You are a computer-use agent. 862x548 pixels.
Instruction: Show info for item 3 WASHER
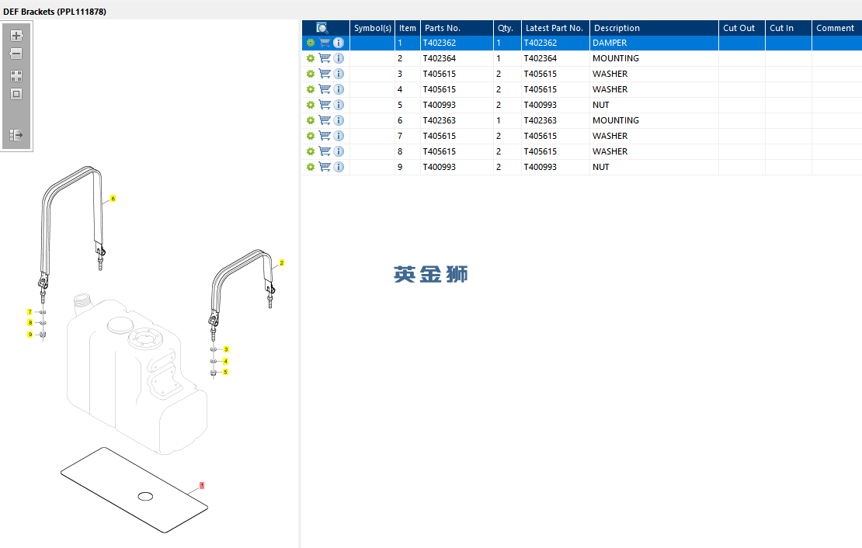click(x=339, y=74)
